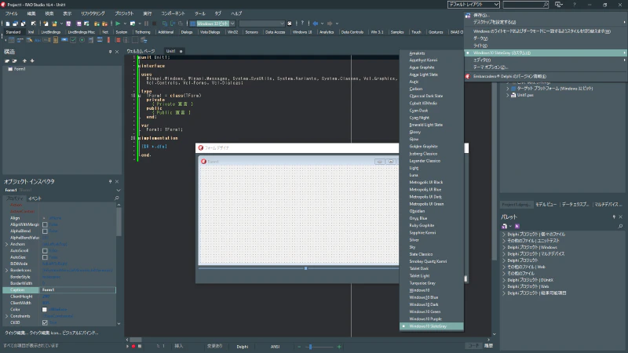628x353 pixels.
Task: Switch to イベント (Events) inspector tab
Action: (35, 198)
